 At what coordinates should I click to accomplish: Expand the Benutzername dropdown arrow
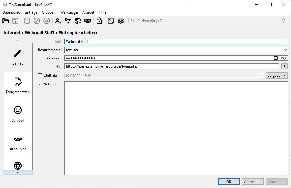tap(285, 50)
